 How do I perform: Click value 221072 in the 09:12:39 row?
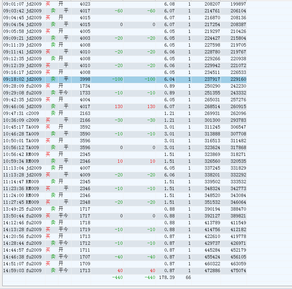tap(238, 65)
